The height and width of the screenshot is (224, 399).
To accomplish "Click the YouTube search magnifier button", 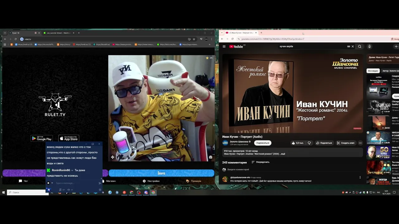I will 360,46.
